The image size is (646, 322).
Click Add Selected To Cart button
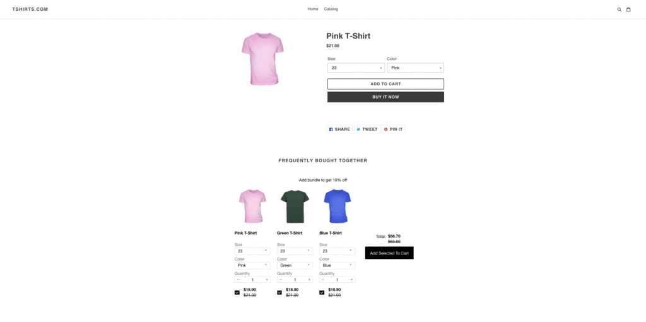389,253
